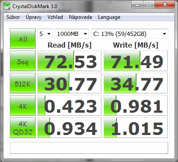Click the CrystalDiskMark app icon in title bar
The height and width of the screenshot is (162, 178).
pyautogui.click(x=7, y=6)
